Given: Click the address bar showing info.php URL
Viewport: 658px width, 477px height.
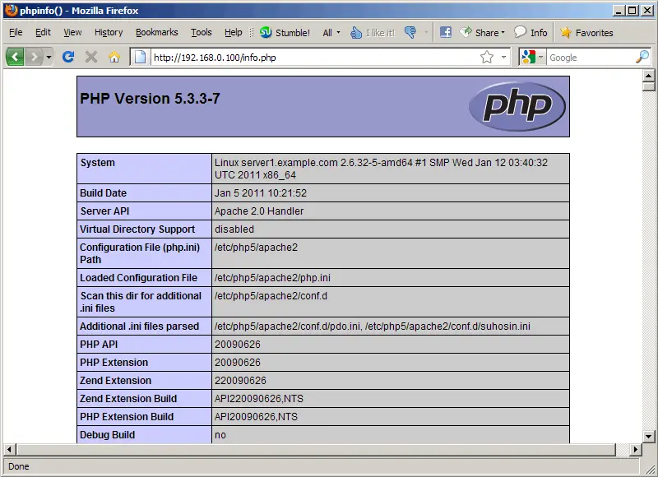Looking at the screenshot, I should [315, 57].
